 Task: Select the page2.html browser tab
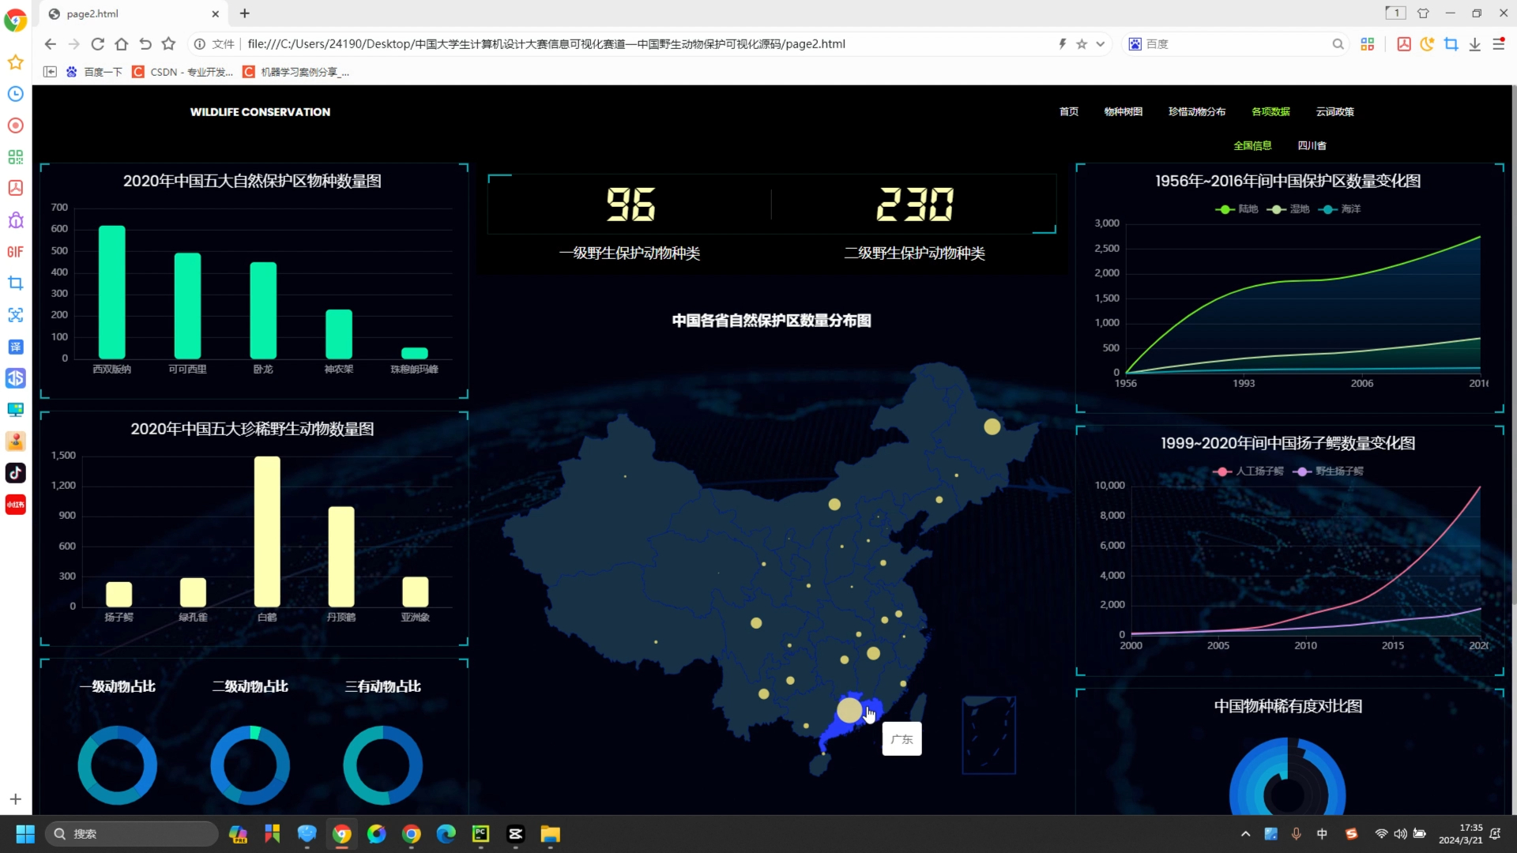[133, 13]
